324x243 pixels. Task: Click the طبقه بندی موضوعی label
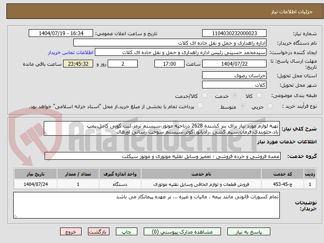coord(294,96)
